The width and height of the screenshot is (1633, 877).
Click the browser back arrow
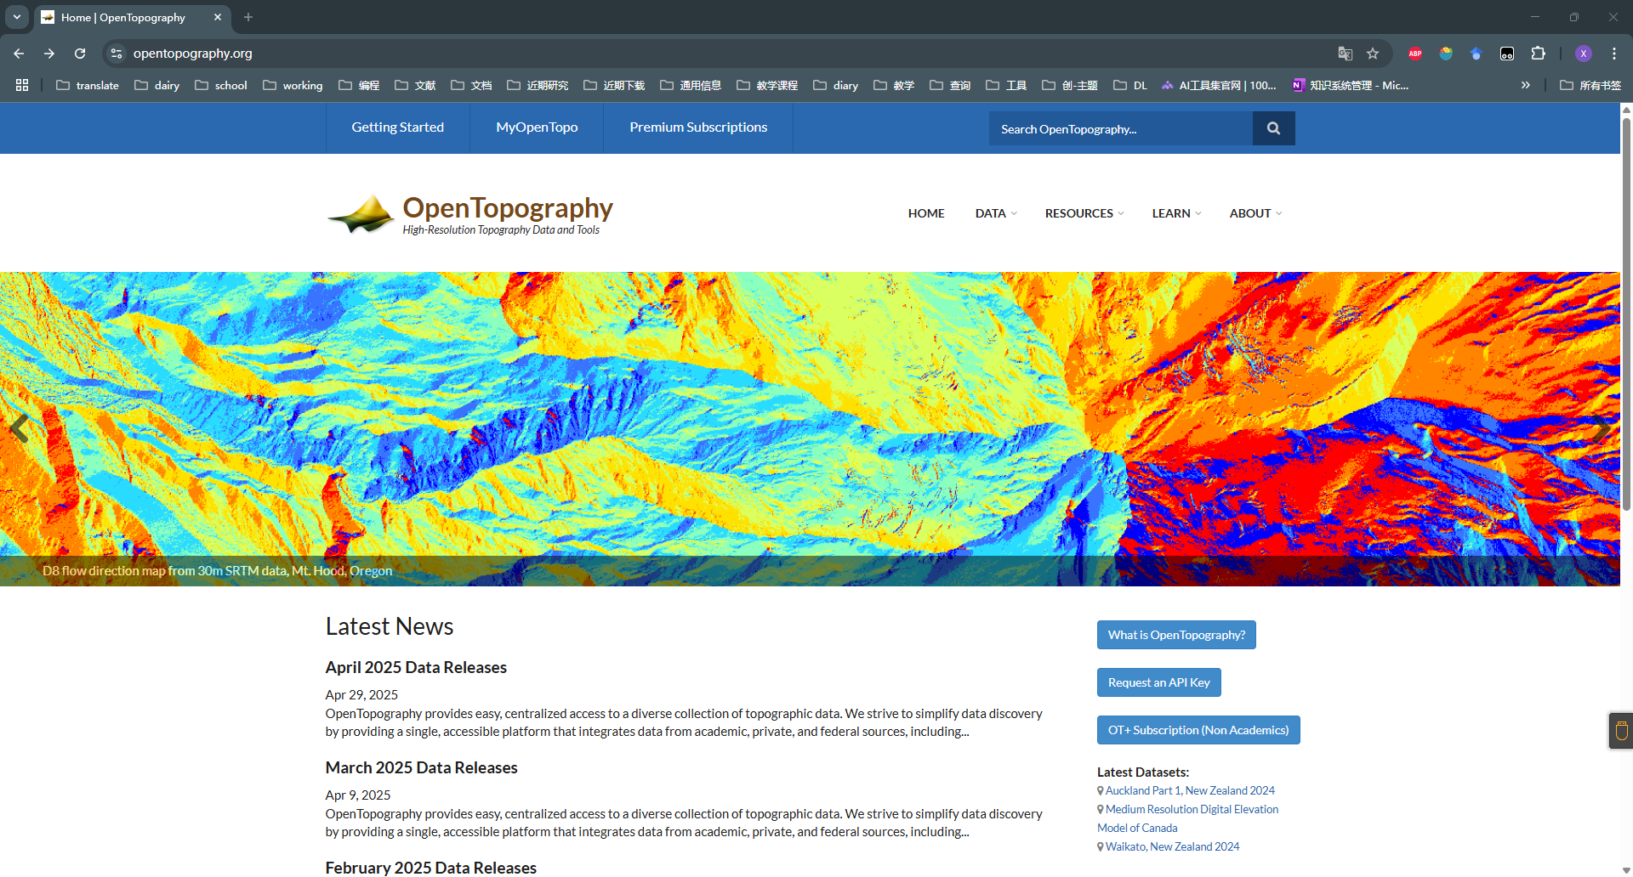point(19,53)
